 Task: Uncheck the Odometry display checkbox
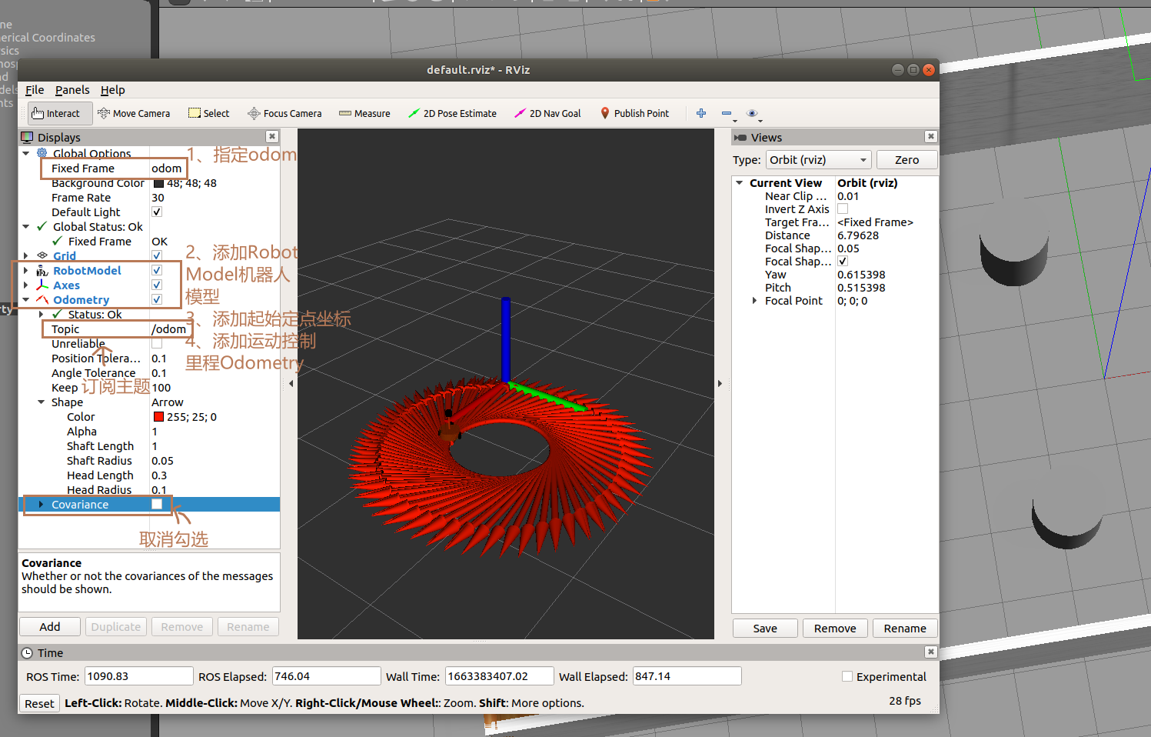click(157, 299)
